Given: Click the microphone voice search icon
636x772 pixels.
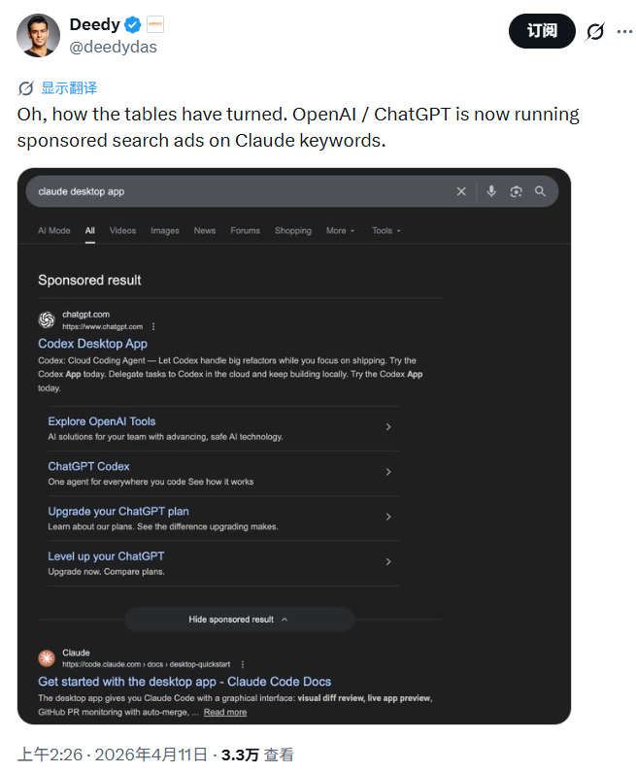Looking at the screenshot, I should tap(491, 191).
